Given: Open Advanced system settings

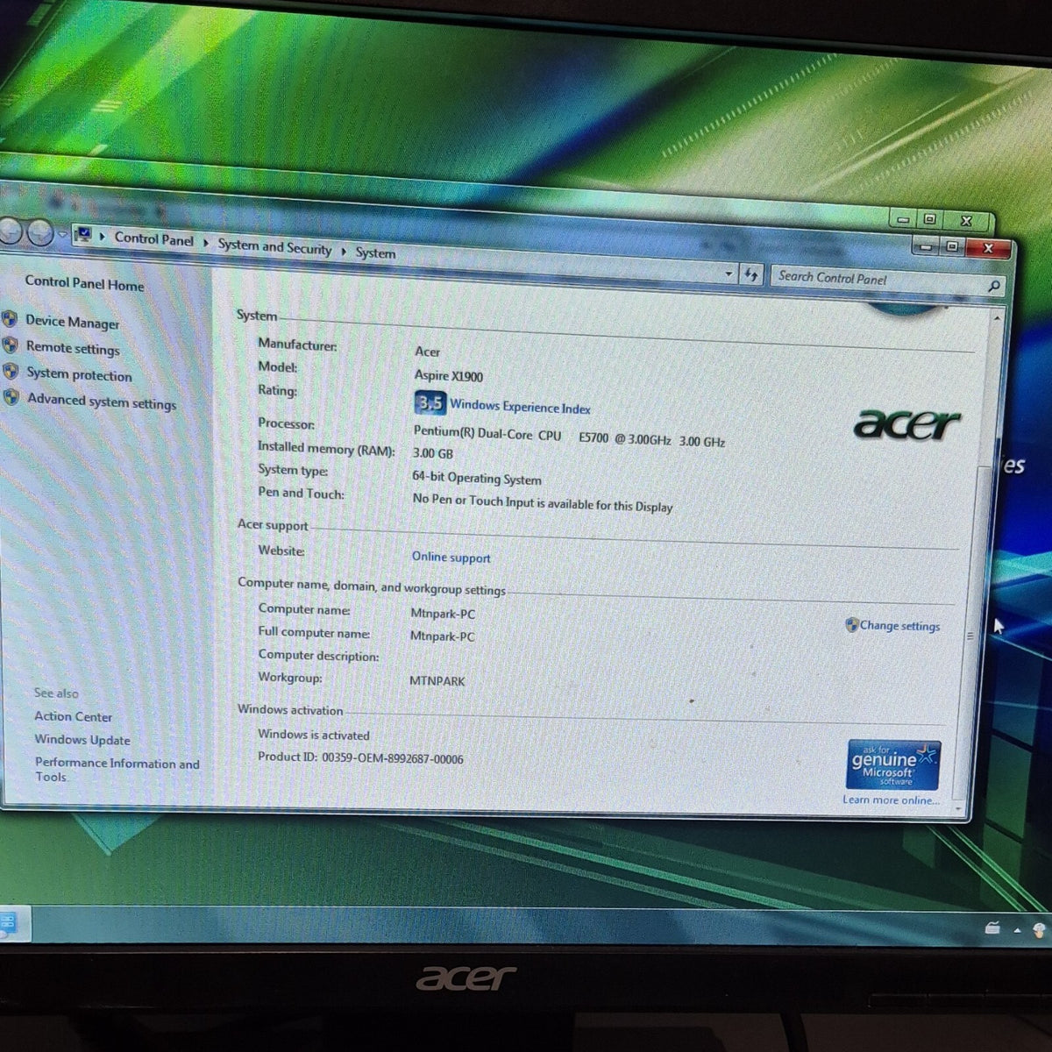Looking at the screenshot, I should 102,402.
